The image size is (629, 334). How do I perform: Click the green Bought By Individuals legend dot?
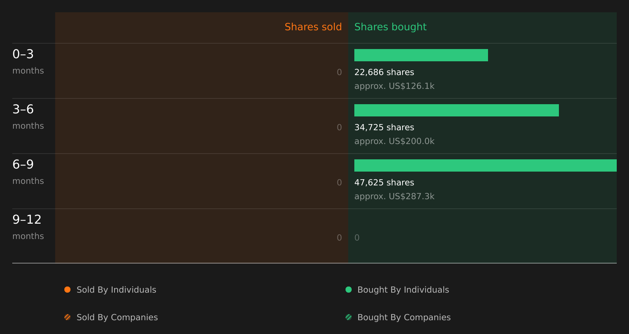click(x=349, y=290)
